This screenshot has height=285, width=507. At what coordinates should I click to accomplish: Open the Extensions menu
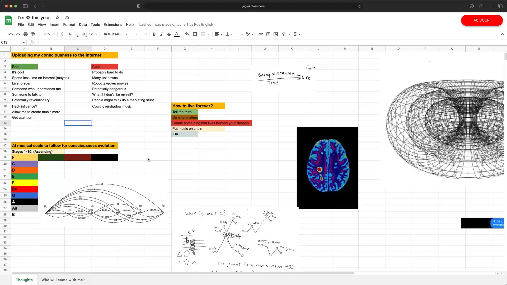(113, 25)
